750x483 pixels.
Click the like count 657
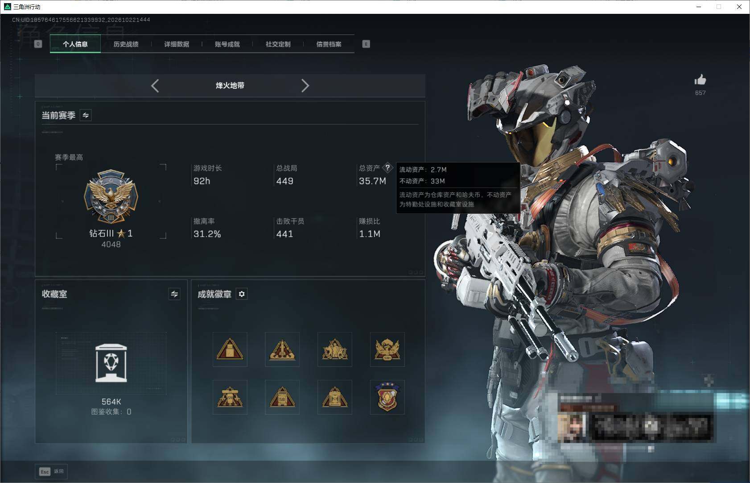click(x=700, y=93)
